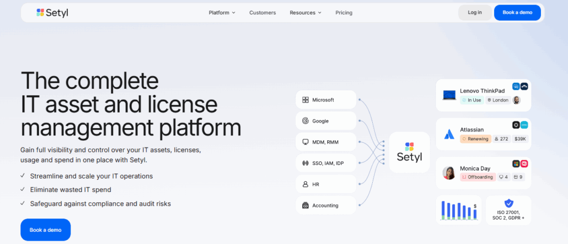Click checkmark beside Eliminate wasted IT spend
This screenshot has height=244, width=568.
pyautogui.click(x=23, y=190)
